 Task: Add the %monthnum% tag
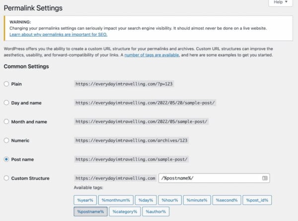coord(116,200)
